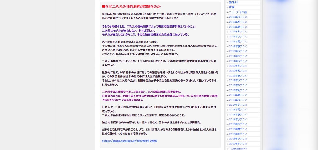Image resolution: width=318 pixels, height=150 pixels.
Task: Open the 2013年夏アニメ category
Action: (238, 90)
